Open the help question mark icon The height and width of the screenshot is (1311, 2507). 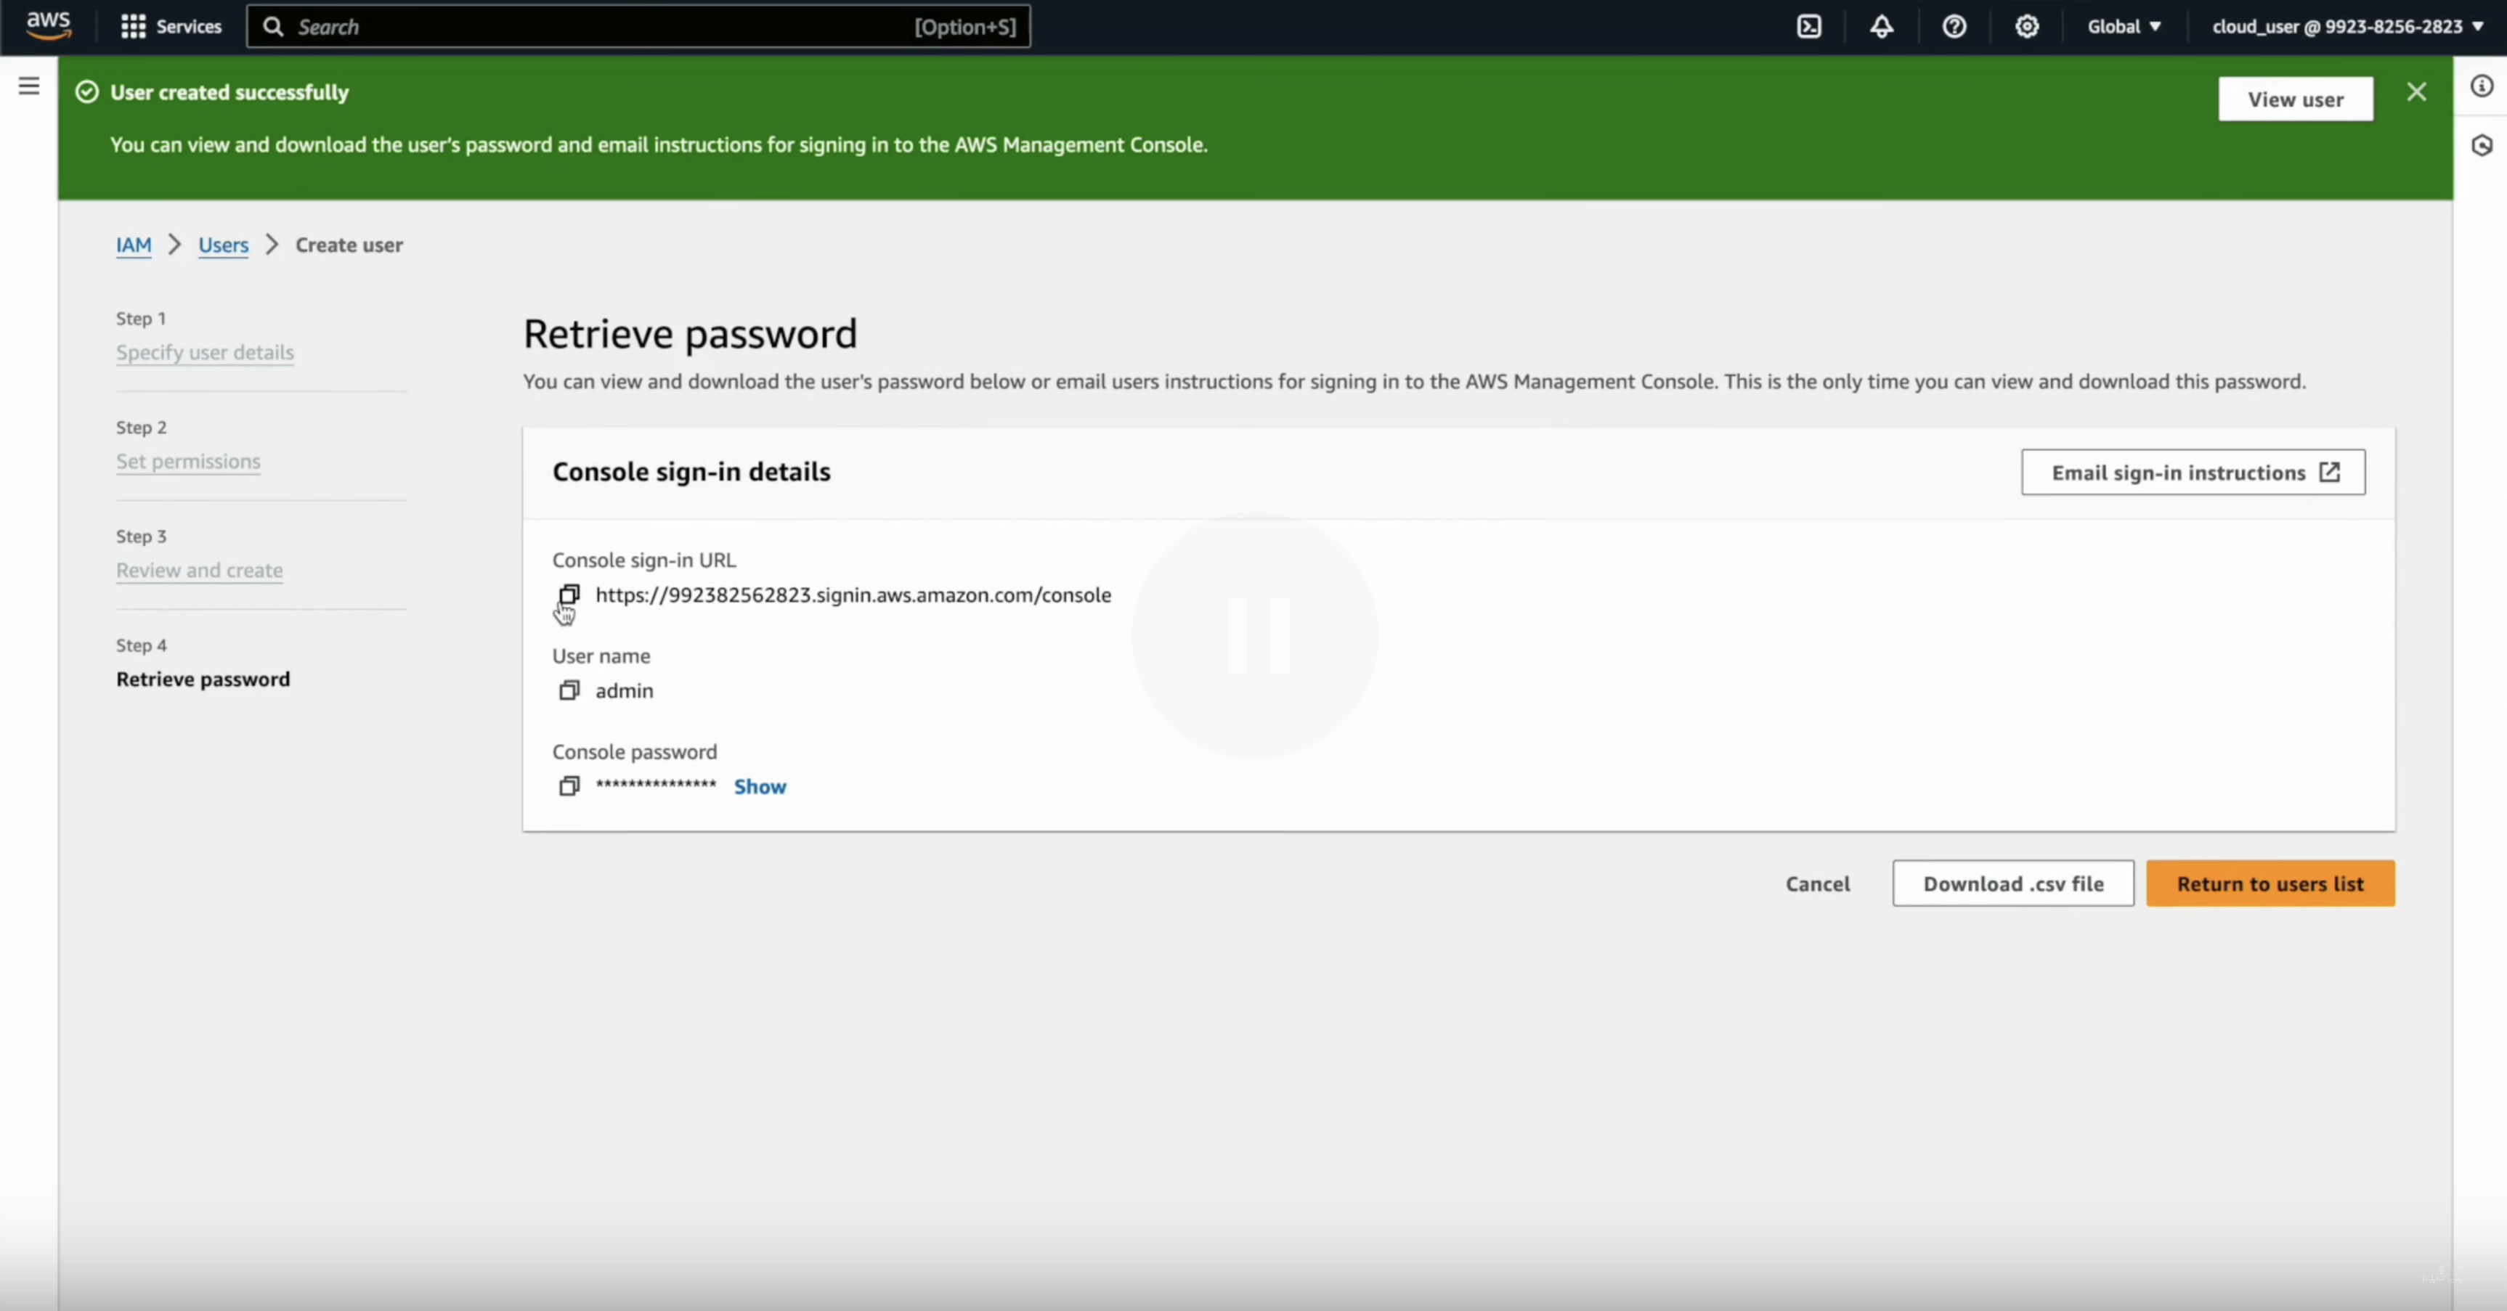click(1954, 26)
